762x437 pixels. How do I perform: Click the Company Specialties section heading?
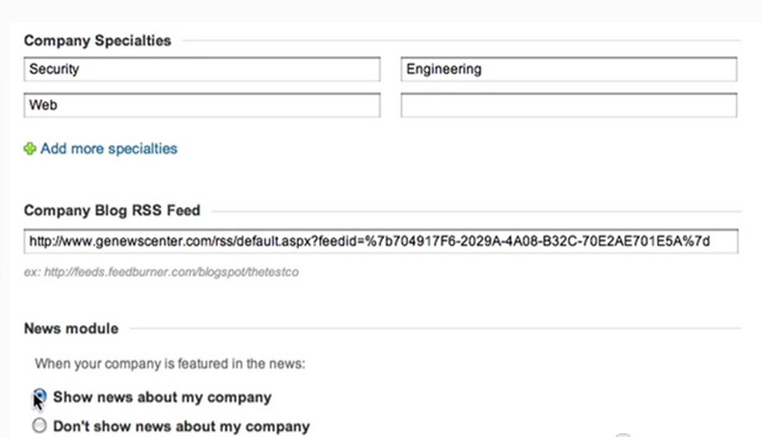coord(98,40)
